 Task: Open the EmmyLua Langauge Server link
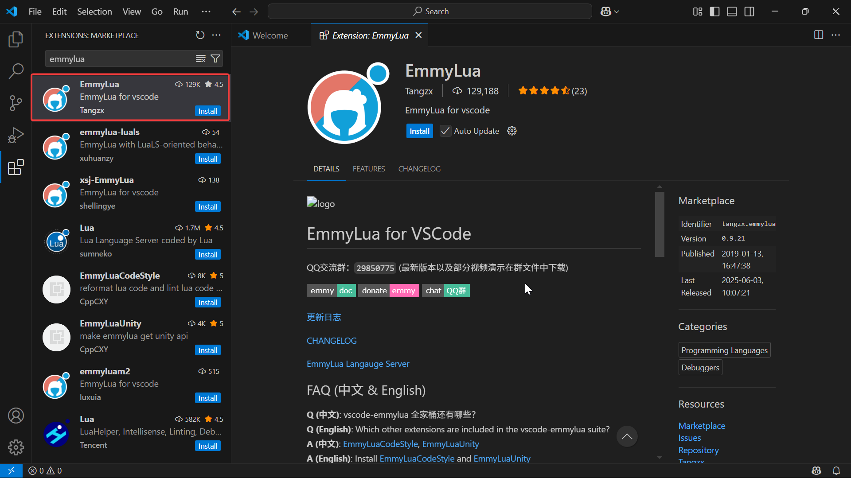pyautogui.click(x=358, y=364)
